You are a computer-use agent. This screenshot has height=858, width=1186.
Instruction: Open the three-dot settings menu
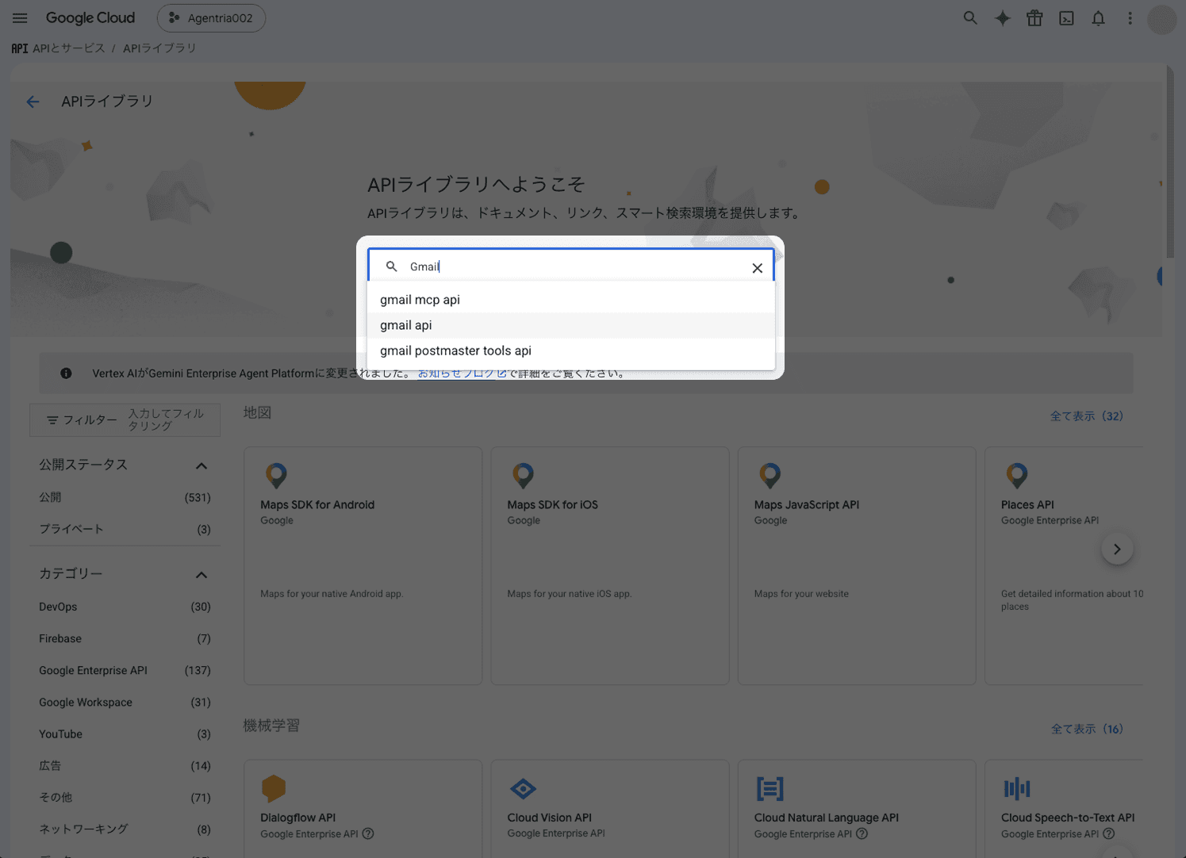(x=1130, y=18)
